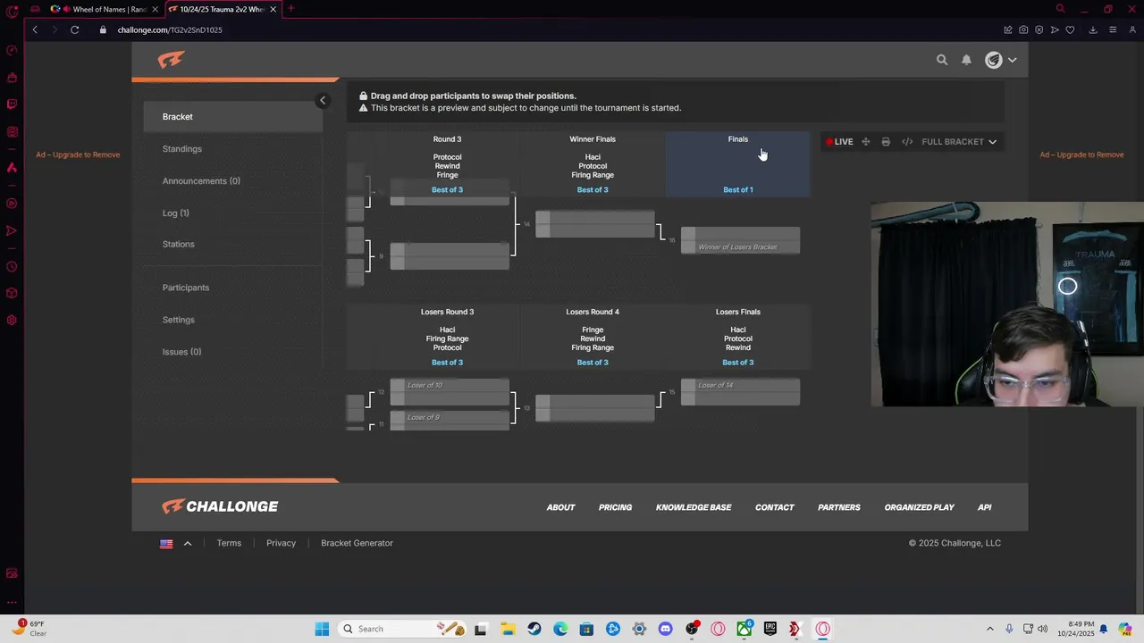Open Announcements (0) in the sidebar

pyautogui.click(x=201, y=181)
